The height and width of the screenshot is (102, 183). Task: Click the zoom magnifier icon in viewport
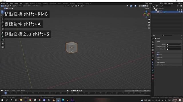tap(149, 20)
